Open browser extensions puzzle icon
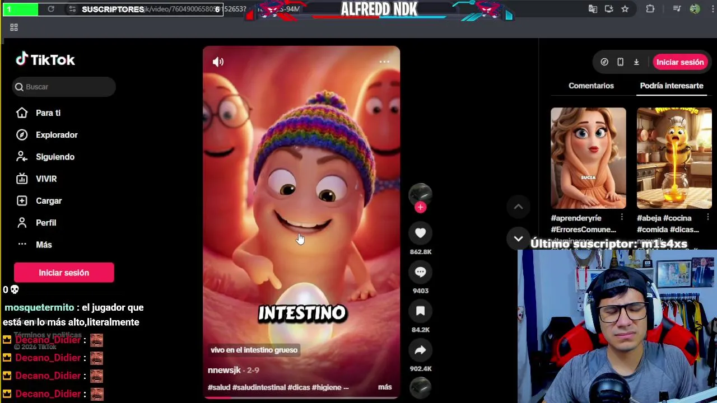Image resolution: width=717 pixels, height=403 pixels. (650, 9)
